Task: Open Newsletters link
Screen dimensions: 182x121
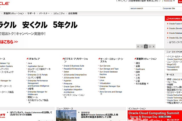Action: coord(172,70)
